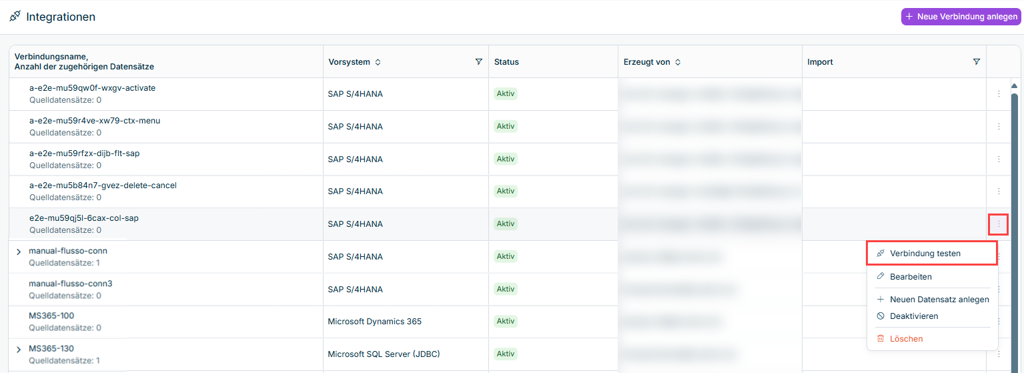Choose Bearbeiten from the context menu
Screen dimensions: 1024x373
(x=932, y=276)
